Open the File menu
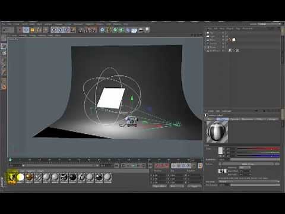 point(4,24)
